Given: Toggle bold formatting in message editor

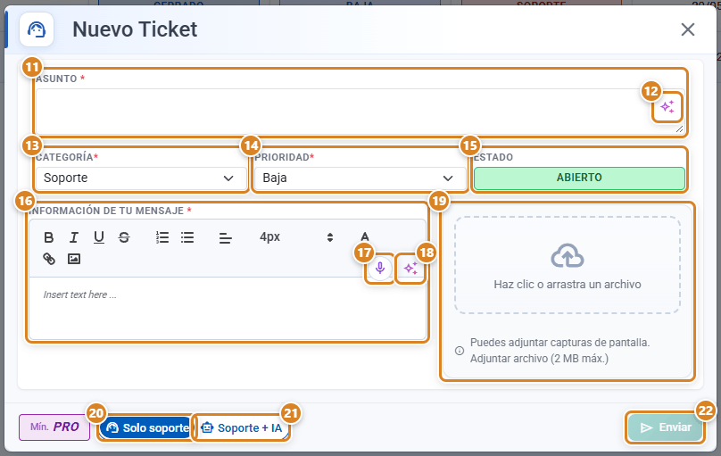Looking at the screenshot, I should (x=49, y=237).
